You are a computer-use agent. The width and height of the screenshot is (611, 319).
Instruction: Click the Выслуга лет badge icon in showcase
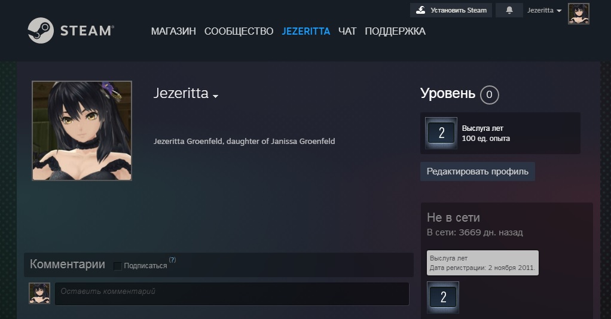(441, 133)
